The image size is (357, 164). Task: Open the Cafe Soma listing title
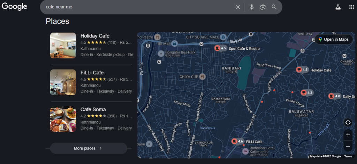click(93, 109)
